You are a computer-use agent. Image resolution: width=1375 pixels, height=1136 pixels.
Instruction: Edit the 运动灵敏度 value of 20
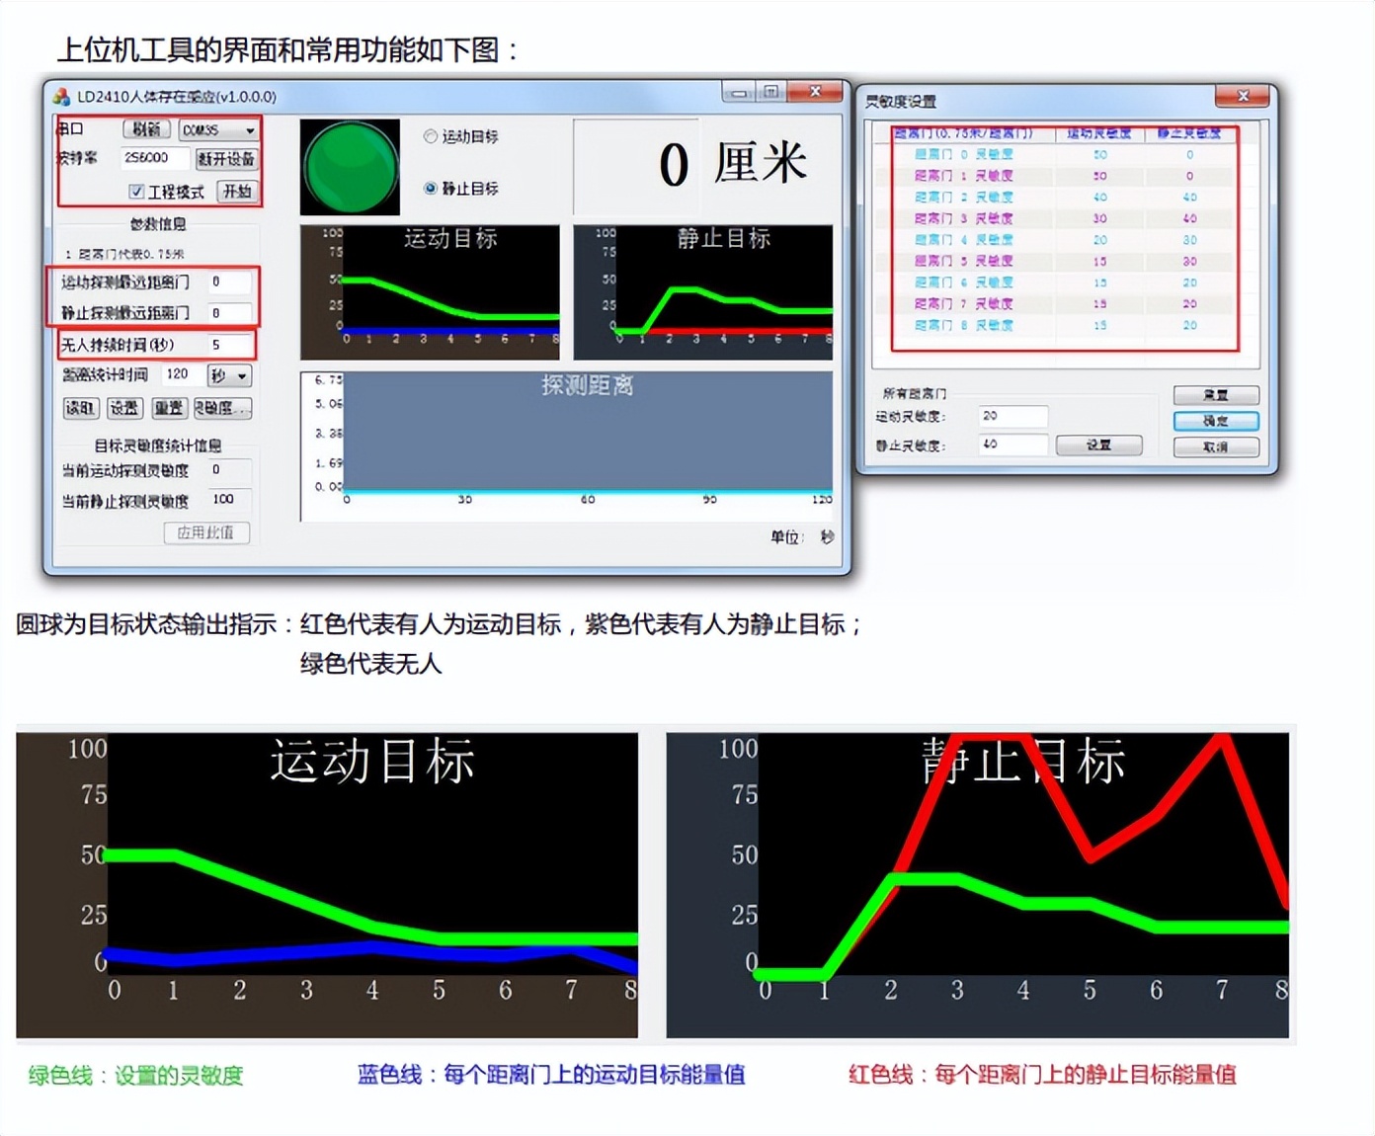pyautogui.click(x=1013, y=417)
